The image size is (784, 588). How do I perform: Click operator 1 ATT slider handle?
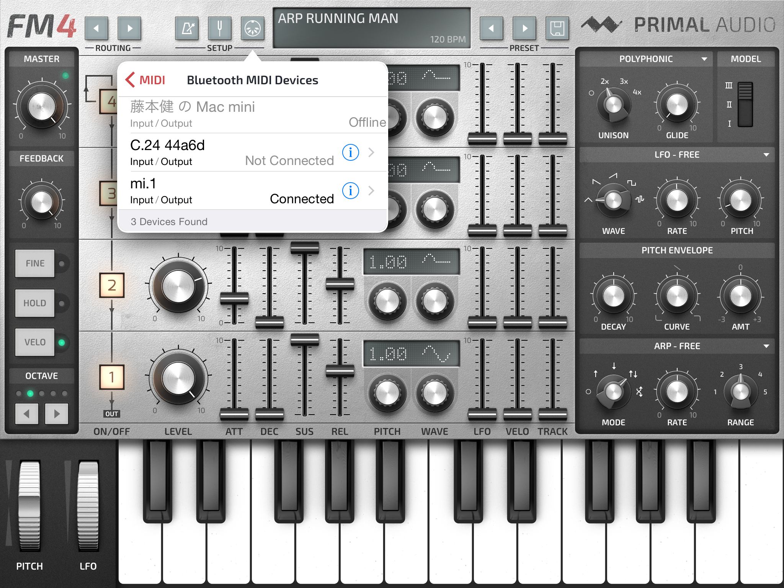coord(234,414)
